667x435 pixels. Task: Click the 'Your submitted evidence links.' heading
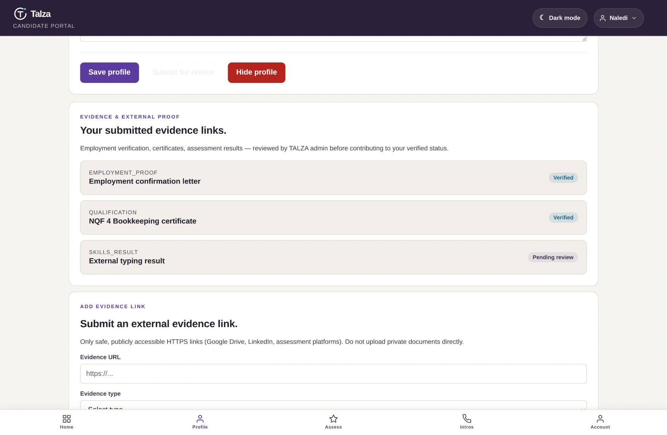click(153, 130)
